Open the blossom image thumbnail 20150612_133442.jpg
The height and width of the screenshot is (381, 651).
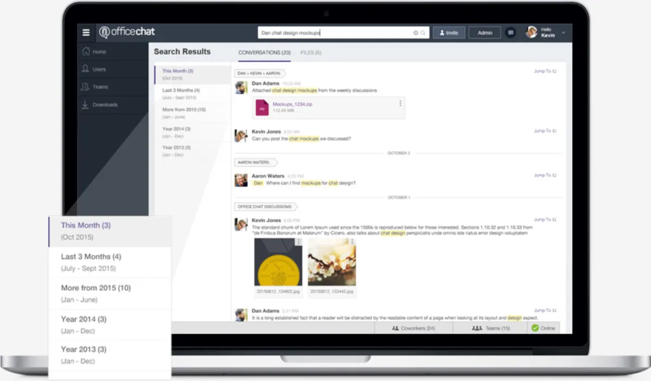tap(332, 262)
